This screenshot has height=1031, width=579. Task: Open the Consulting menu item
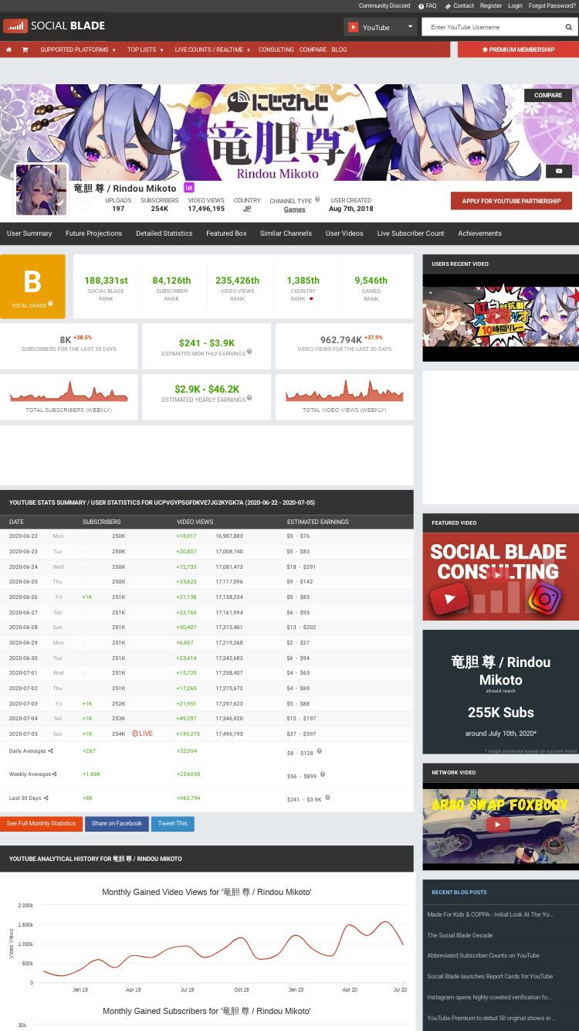click(276, 49)
